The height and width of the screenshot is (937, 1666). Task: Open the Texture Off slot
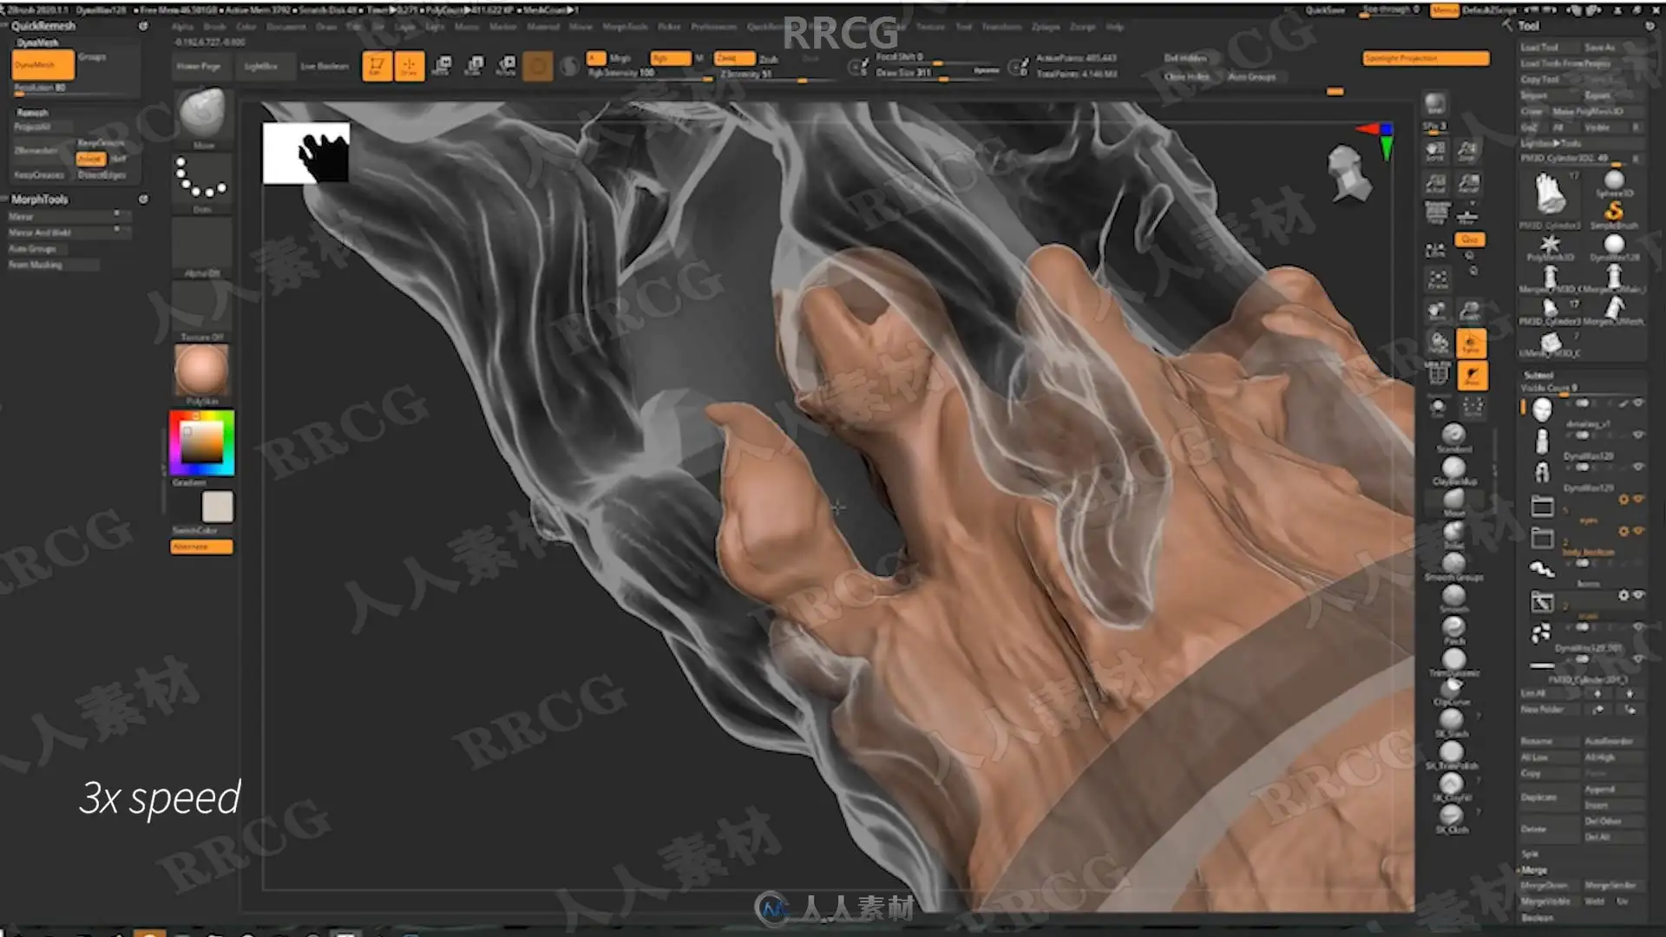[202, 311]
